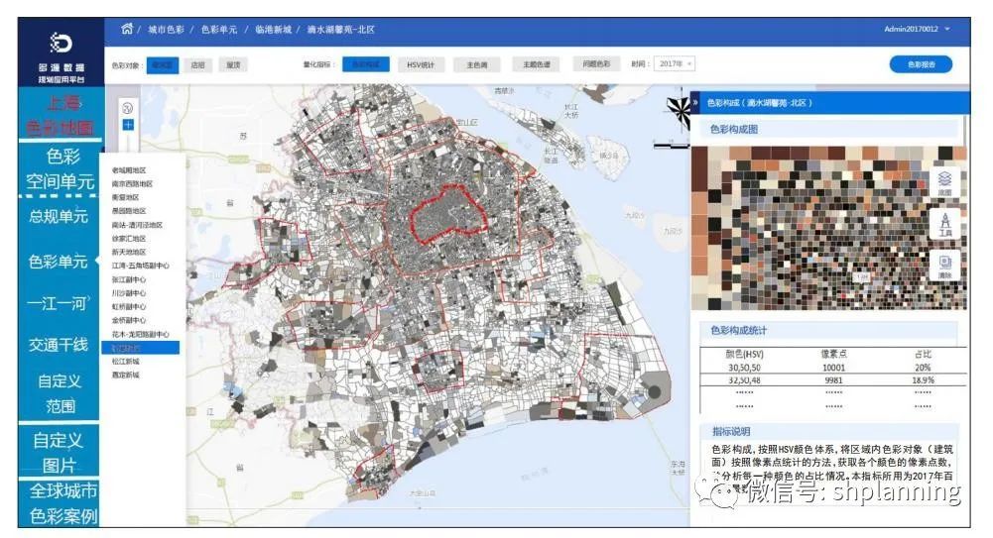Choose 虹桥副中心 from unit list
Image resolution: width=993 pixels, height=538 pixels.
click(x=129, y=306)
